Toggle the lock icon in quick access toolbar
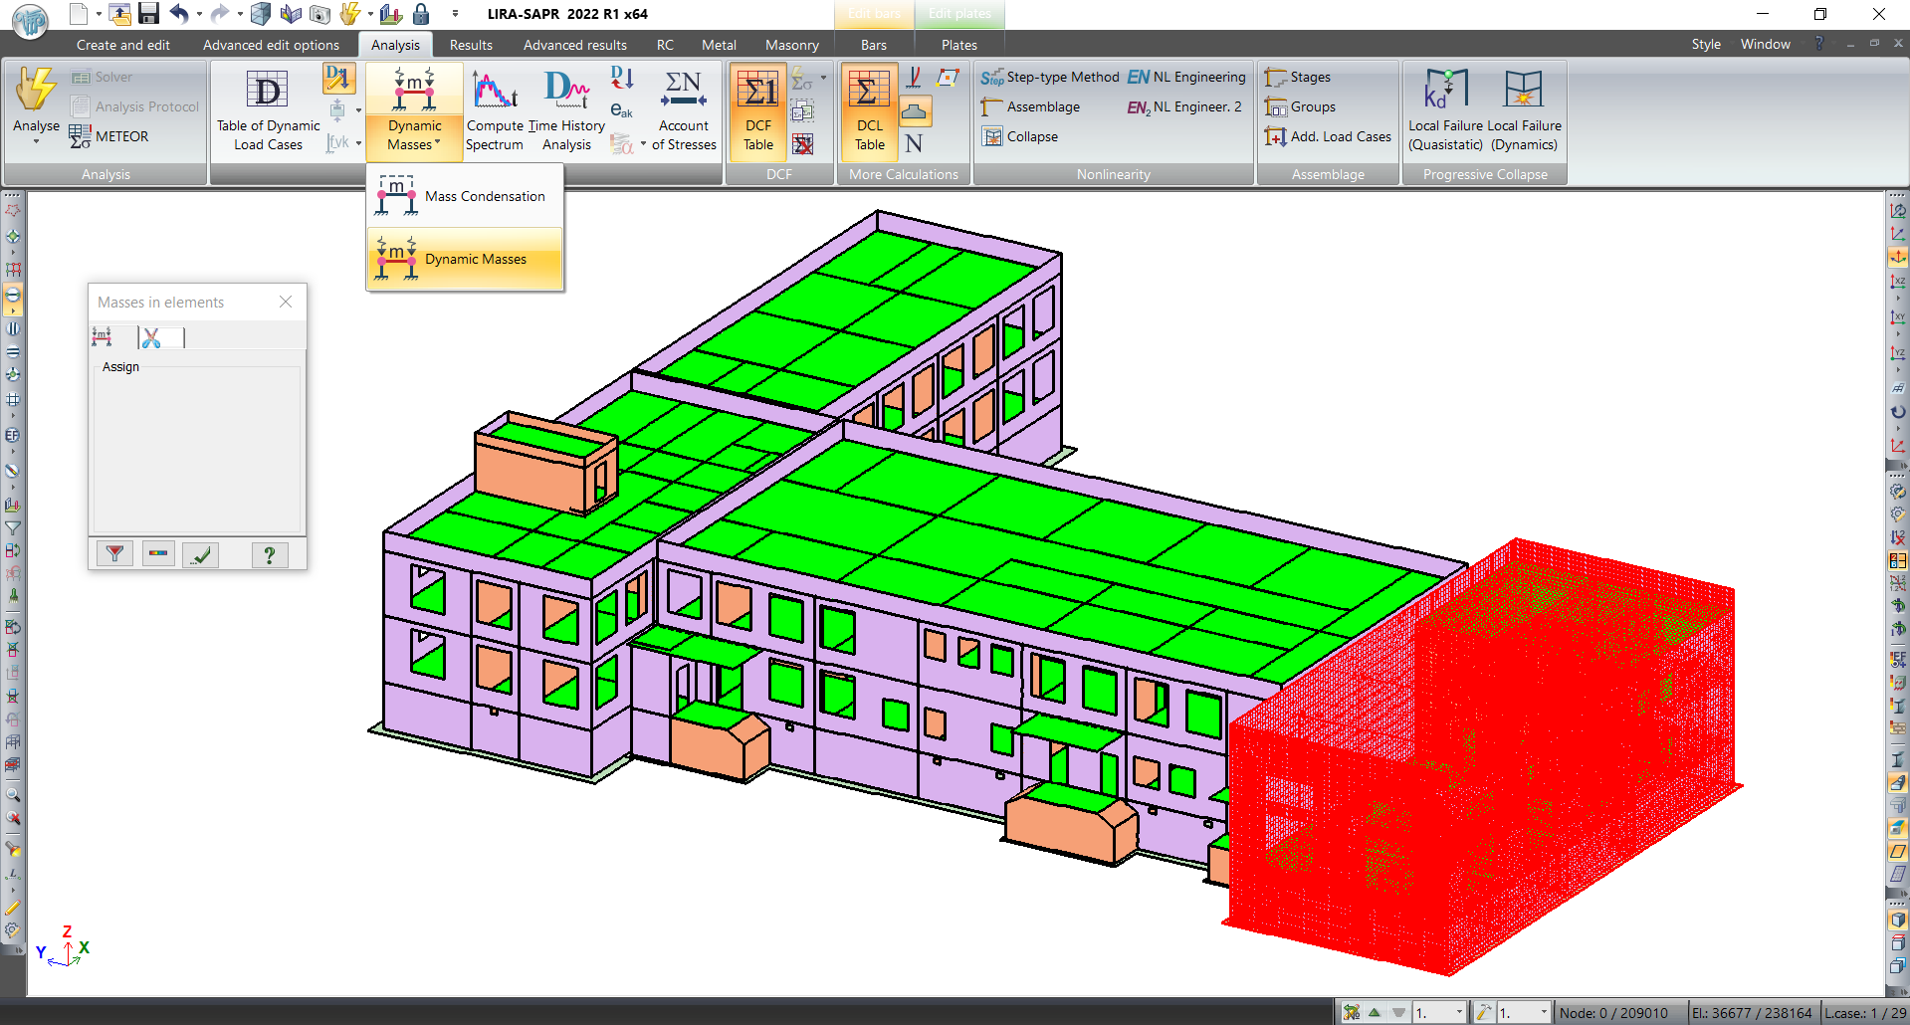1910x1025 pixels. [421, 14]
